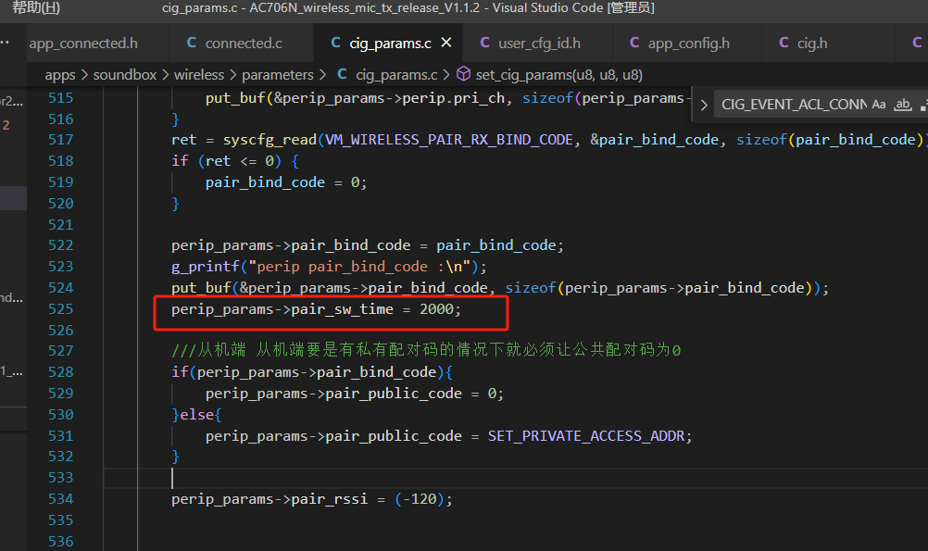
Task: Click the C icon on cig.h tab
Action: tap(784, 43)
